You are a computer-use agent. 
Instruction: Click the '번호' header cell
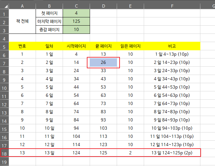click(22, 46)
